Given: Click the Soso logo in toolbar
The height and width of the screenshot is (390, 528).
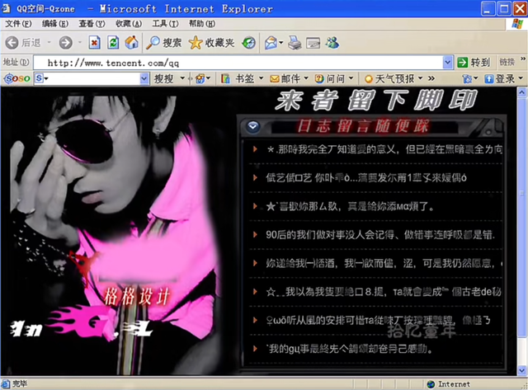Looking at the screenshot, I should [x=16, y=78].
